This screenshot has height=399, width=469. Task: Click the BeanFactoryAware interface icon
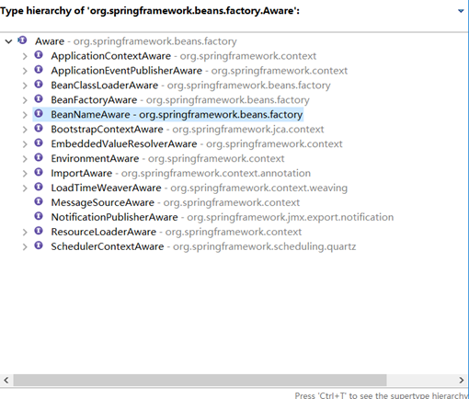tap(39, 98)
